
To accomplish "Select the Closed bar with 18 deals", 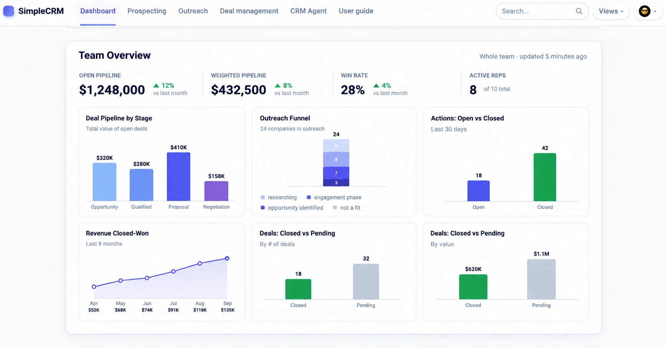I will (298, 289).
